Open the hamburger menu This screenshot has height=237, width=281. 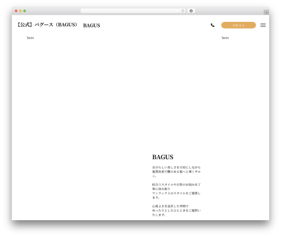click(263, 25)
